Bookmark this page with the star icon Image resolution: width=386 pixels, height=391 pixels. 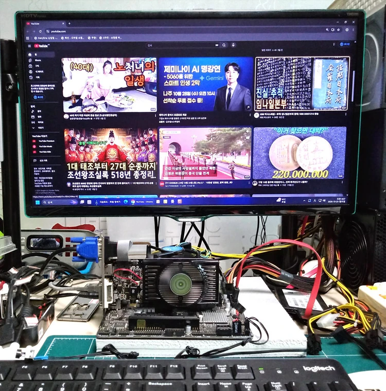coord(338,30)
